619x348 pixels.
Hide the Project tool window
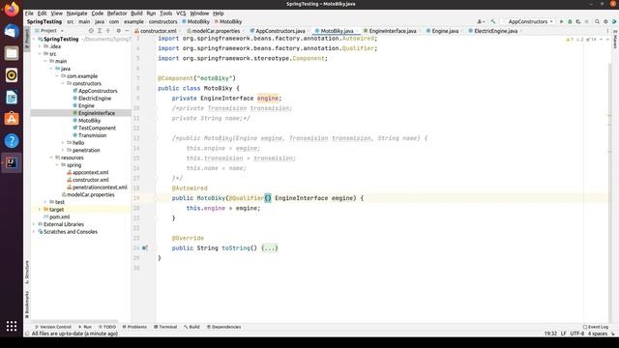(x=127, y=30)
